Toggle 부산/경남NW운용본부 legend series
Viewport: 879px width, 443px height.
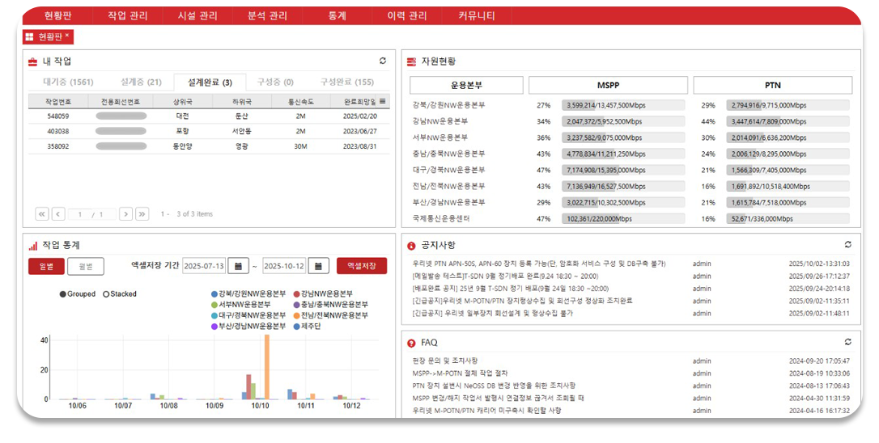click(248, 326)
